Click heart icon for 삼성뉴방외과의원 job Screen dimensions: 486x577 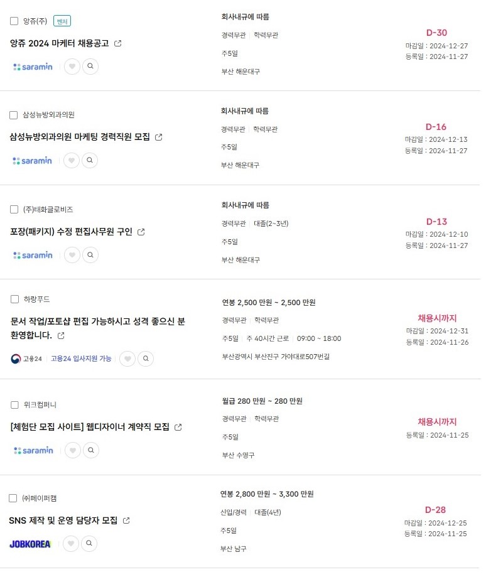(x=72, y=161)
